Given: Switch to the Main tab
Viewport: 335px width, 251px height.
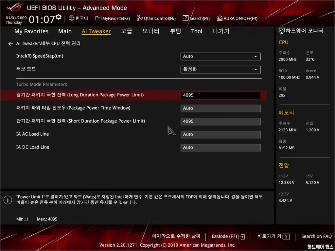Looking at the screenshot, I should pos(65,31).
